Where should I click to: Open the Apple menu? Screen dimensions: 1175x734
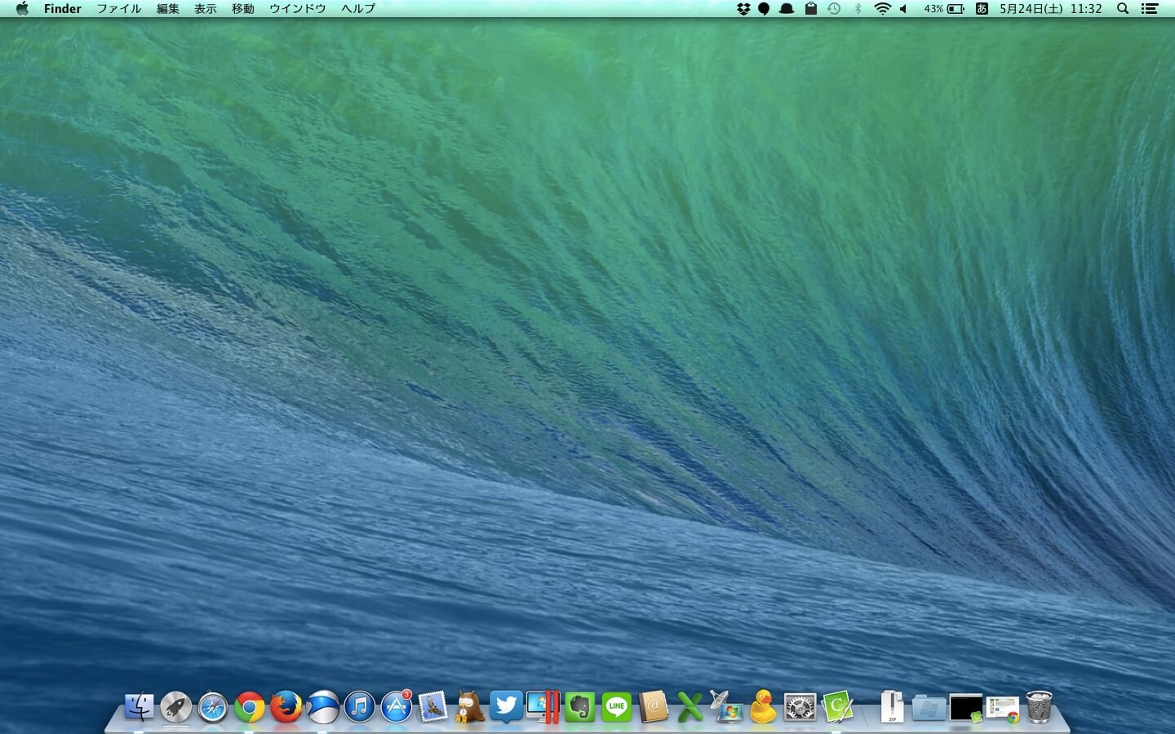click(22, 9)
